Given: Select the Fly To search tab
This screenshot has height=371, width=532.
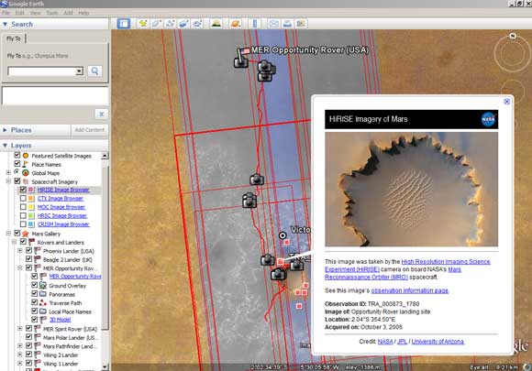Looking at the screenshot, I should click(14, 38).
